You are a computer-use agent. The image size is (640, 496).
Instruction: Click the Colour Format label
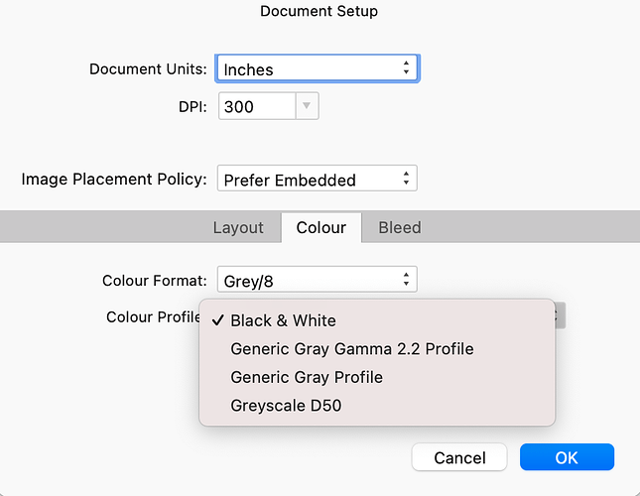154,281
